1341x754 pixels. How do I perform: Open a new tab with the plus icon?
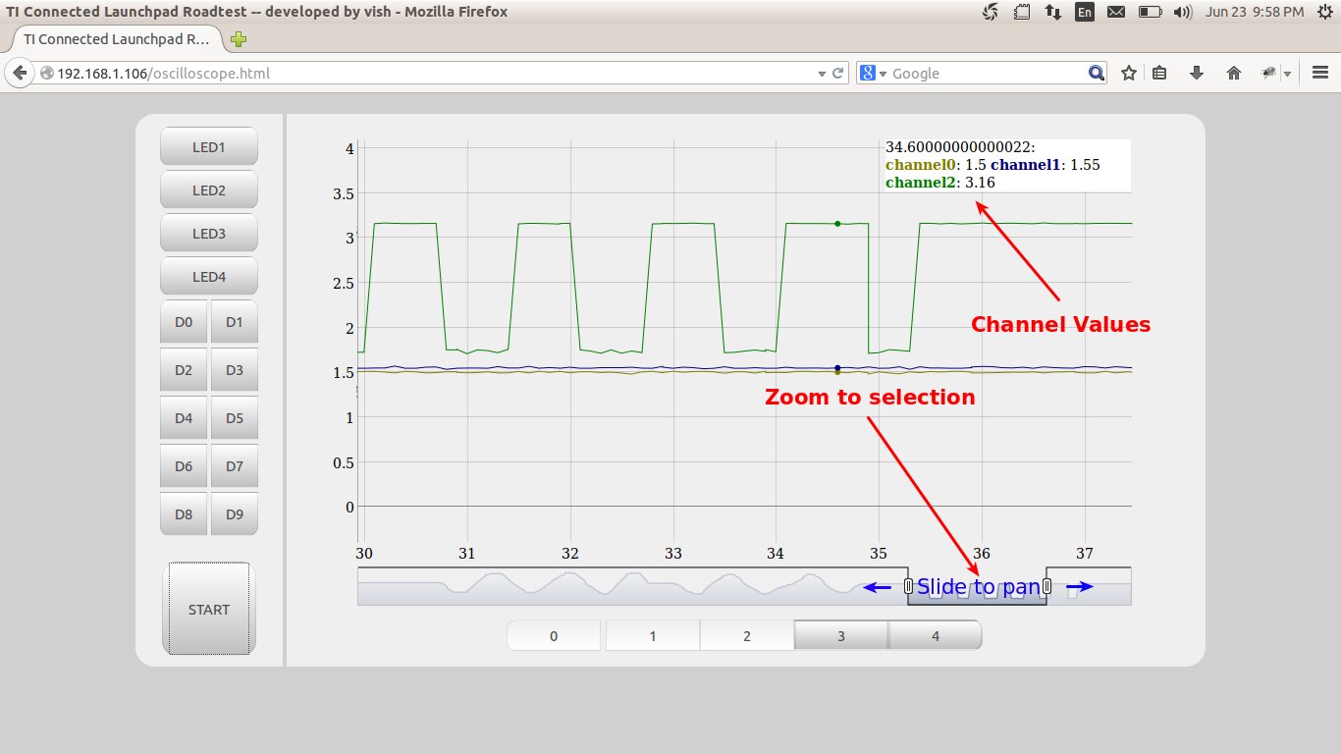pos(239,40)
